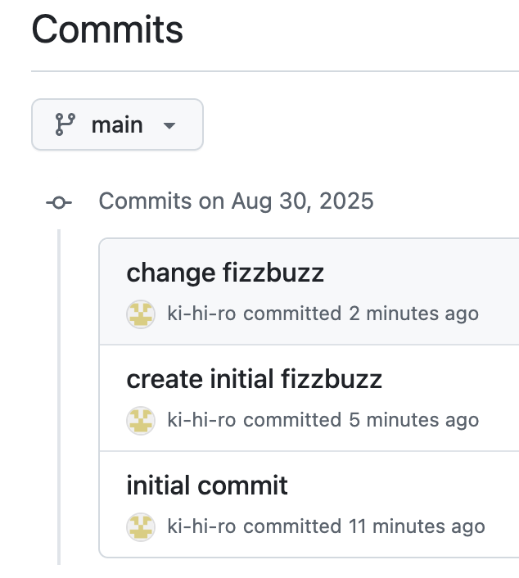
Task: Click ki-hi-ro avatar on change fizzbuzz commit
Action: click(141, 314)
